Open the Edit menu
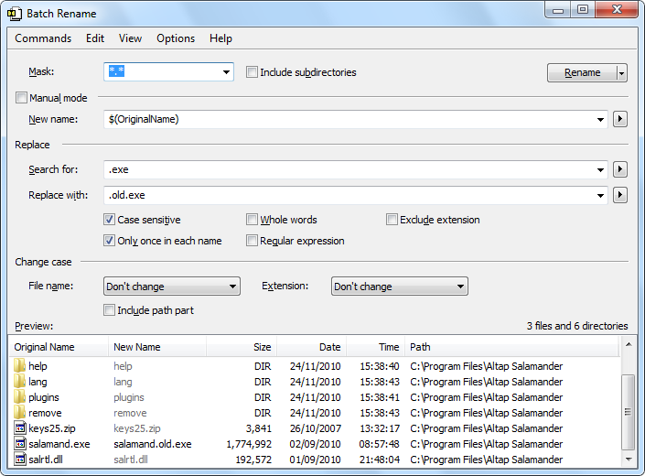The width and height of the screenshot is (645, 476). pyautogui.click(x=95, y=38)
